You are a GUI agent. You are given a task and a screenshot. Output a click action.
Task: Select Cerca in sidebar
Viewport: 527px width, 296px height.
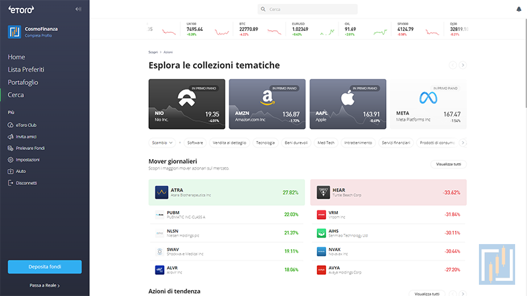pos(16,95)
